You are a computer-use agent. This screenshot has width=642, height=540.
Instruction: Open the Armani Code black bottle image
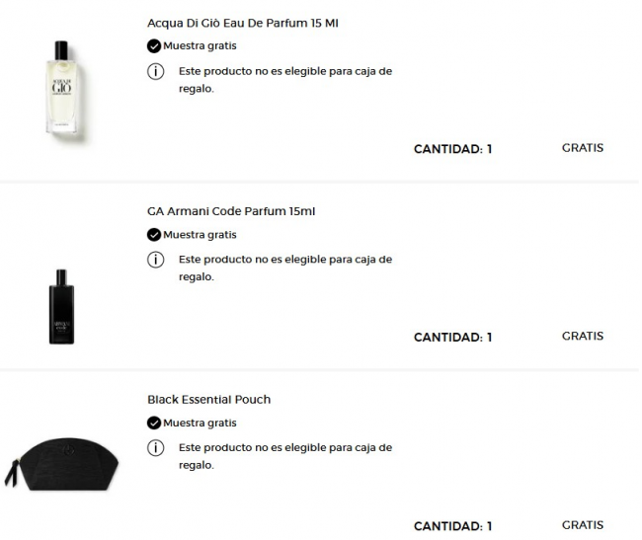click(x=61, y=306)
